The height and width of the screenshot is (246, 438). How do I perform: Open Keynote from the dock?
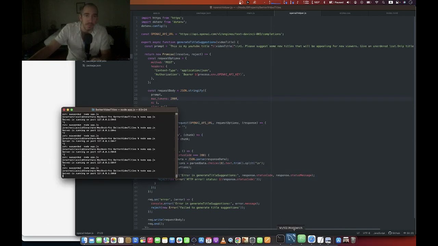pos(172,240)
